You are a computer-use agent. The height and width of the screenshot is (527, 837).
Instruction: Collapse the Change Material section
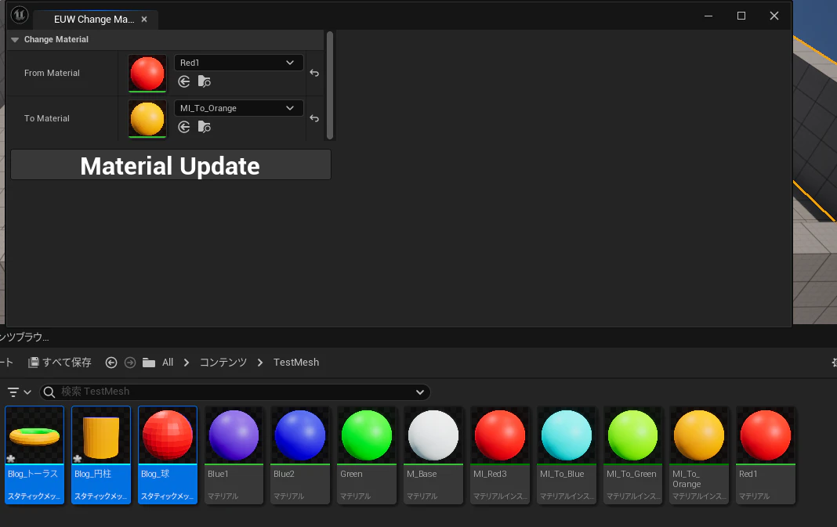pyautogui.click(x=15, y=39)
